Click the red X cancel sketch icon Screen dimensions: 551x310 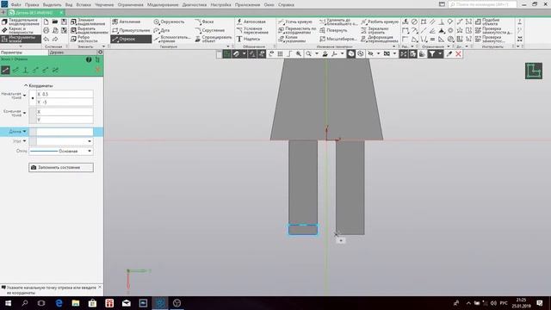(x=458, y=53)
